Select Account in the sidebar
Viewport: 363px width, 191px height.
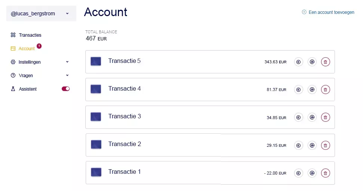click(26, 49)
